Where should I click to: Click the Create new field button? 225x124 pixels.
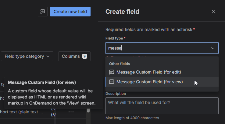coord(70,12)
